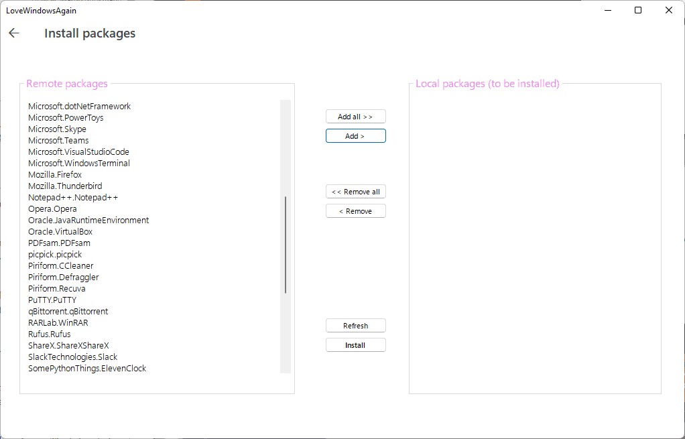Click the back arrow to return
The width and height of the screenshot is (685, 439).
tap(13, 32)
